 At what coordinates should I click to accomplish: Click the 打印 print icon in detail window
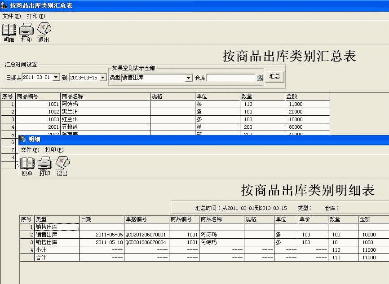pyautogui.click(x=44, y=164)
